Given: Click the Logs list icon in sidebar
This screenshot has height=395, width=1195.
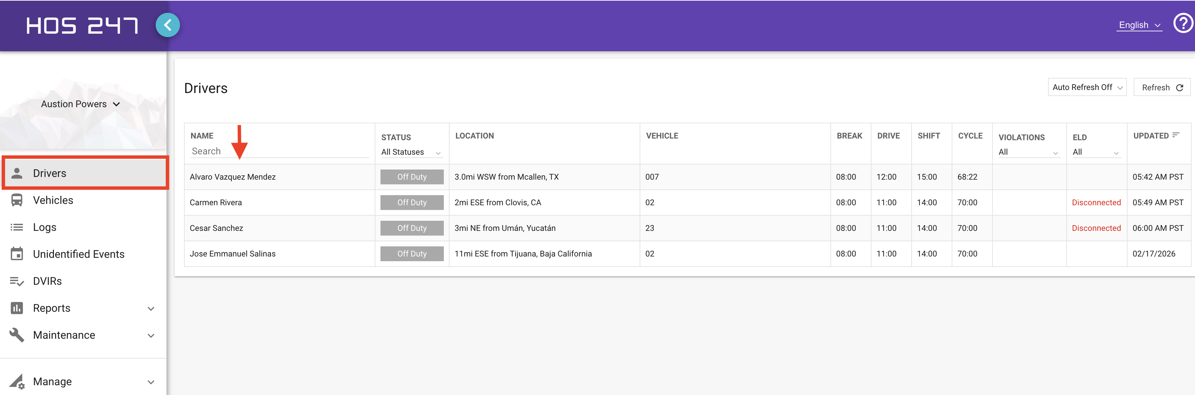Looking at the screenshot, I should [17, 227].
